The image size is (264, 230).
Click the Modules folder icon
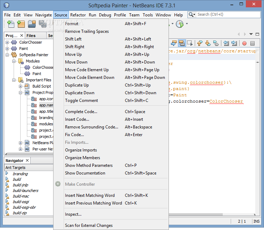pyautogui.click(x=21, y=61)
